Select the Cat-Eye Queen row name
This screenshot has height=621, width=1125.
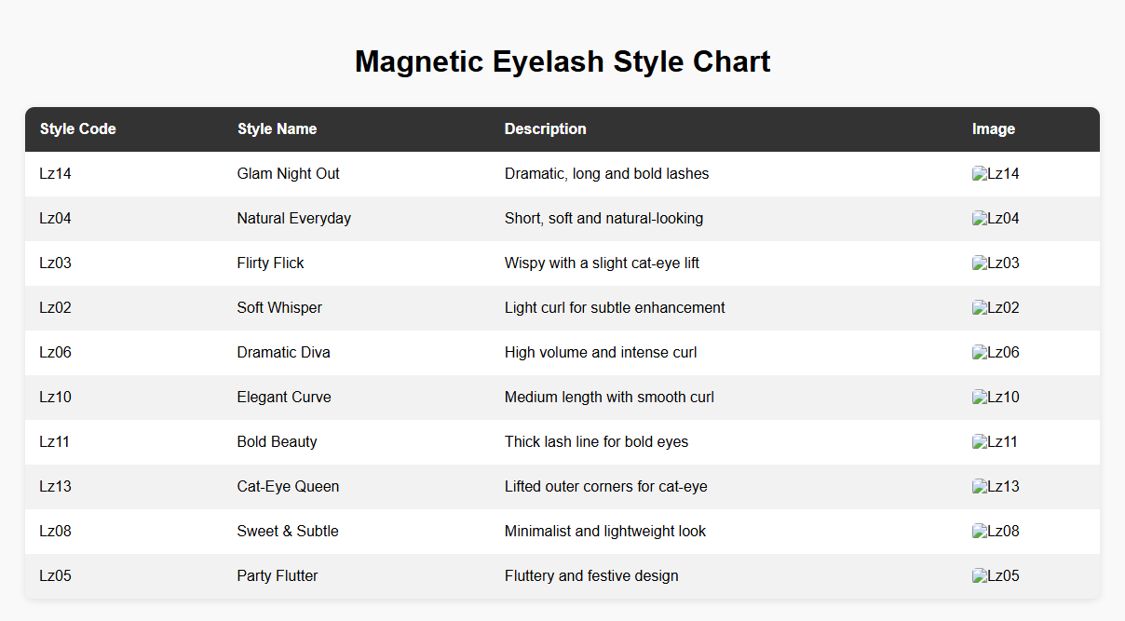(x=288, y=487)
